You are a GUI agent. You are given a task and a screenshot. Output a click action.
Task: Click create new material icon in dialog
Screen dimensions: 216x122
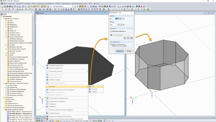click(x=128, y=38)
